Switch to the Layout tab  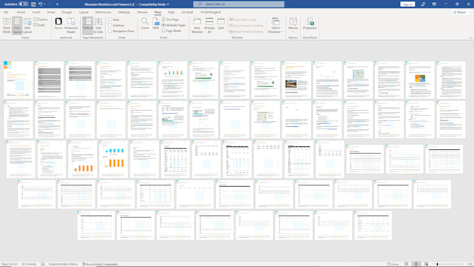coord(84,13)
